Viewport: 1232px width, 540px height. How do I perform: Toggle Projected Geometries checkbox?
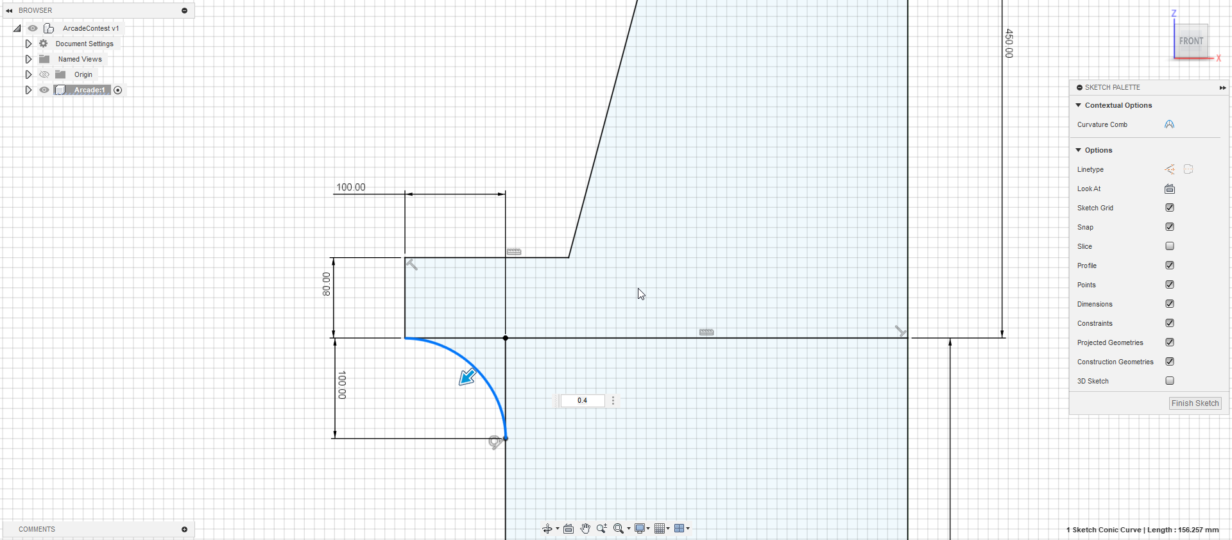(x=1170, y=342)
